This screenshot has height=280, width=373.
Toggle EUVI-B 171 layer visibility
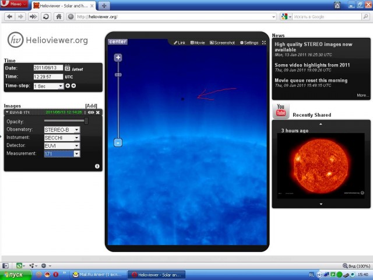(91, 113)
